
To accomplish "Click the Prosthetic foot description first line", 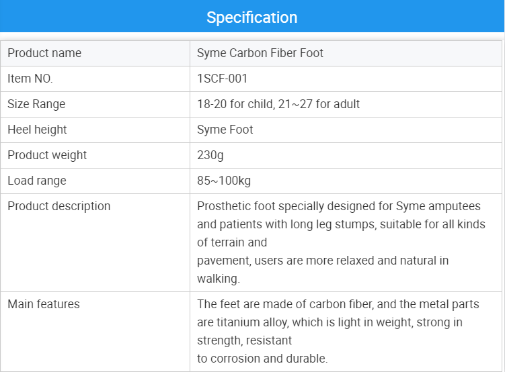I will click(339, 206).
